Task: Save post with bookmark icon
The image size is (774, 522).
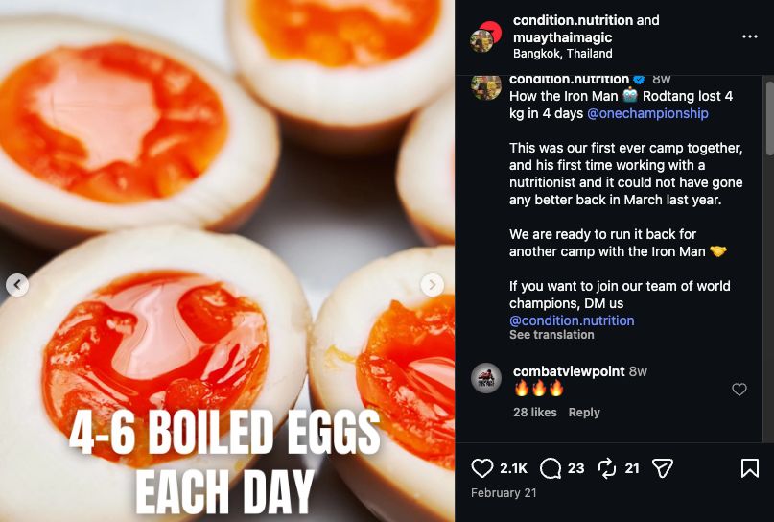Action: click(749, 468)
